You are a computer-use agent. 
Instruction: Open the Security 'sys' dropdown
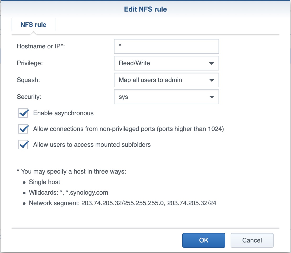163,97
